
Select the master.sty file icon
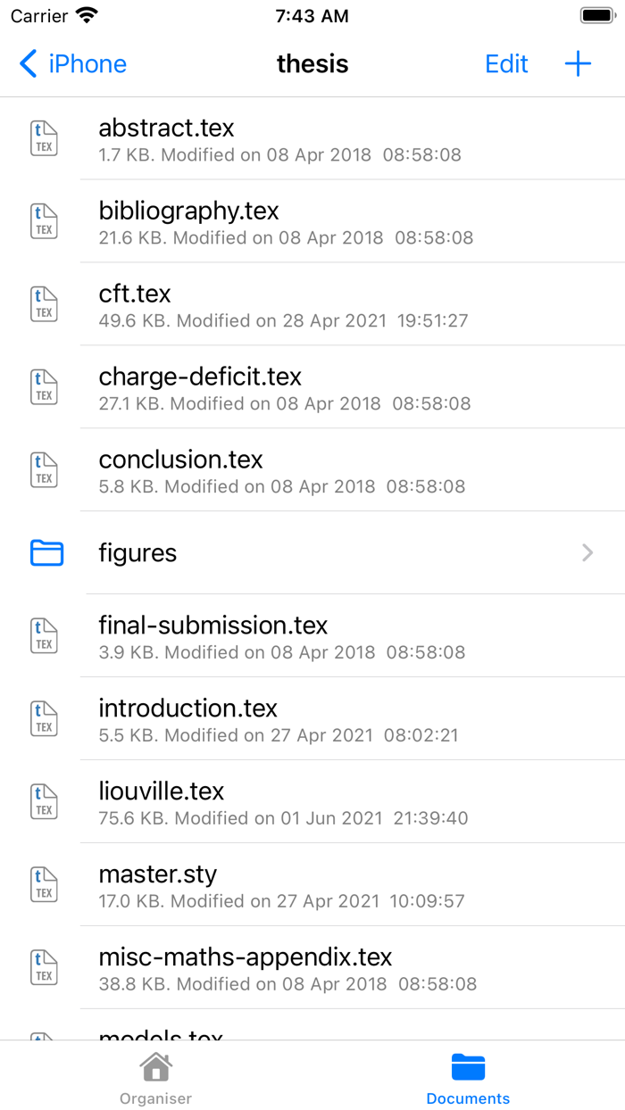coord(43,885)
